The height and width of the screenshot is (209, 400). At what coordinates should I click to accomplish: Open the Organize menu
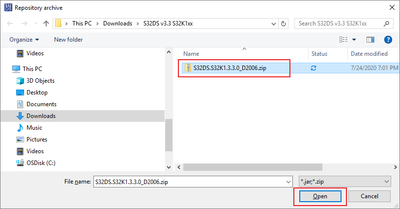tap(24, 40)
